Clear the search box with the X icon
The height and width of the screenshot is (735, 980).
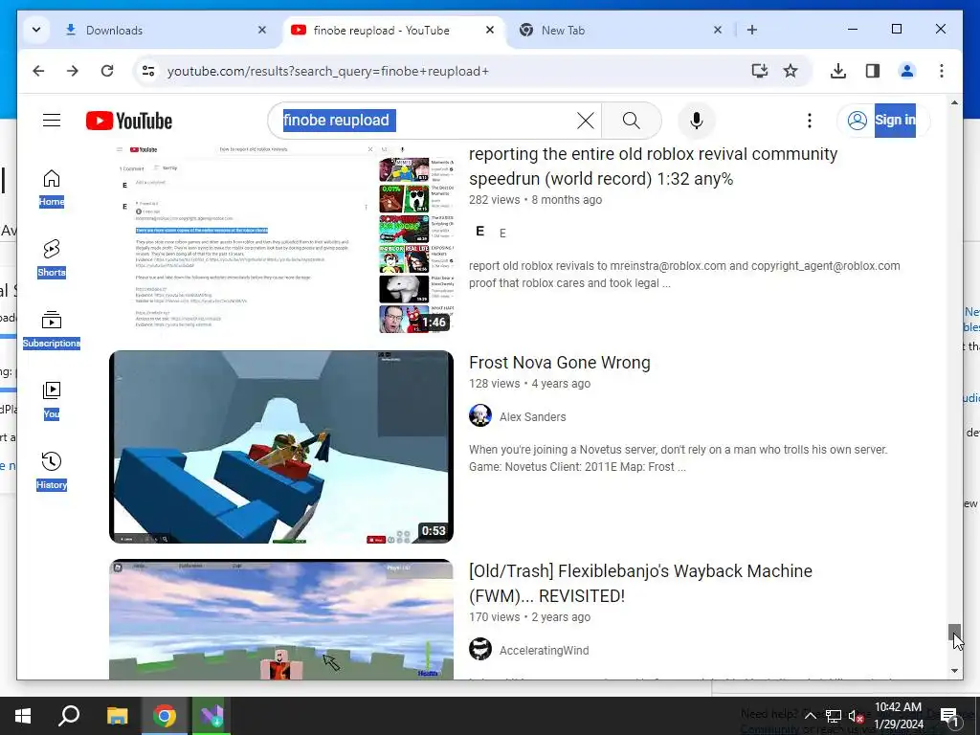pyautogui.click(x=585, y=120)
